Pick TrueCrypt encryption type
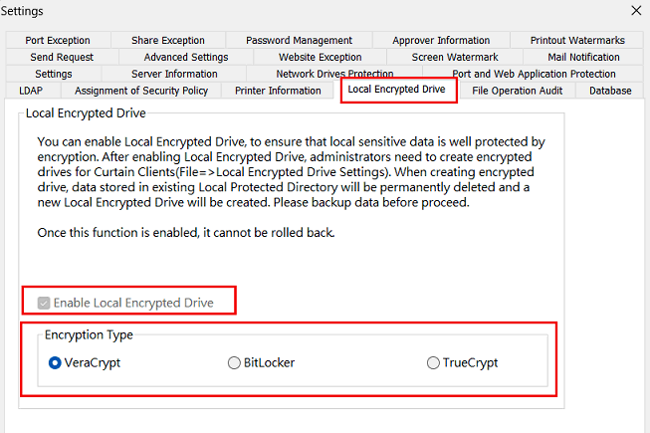Screen dimensions: 650x433 point(433,363)
